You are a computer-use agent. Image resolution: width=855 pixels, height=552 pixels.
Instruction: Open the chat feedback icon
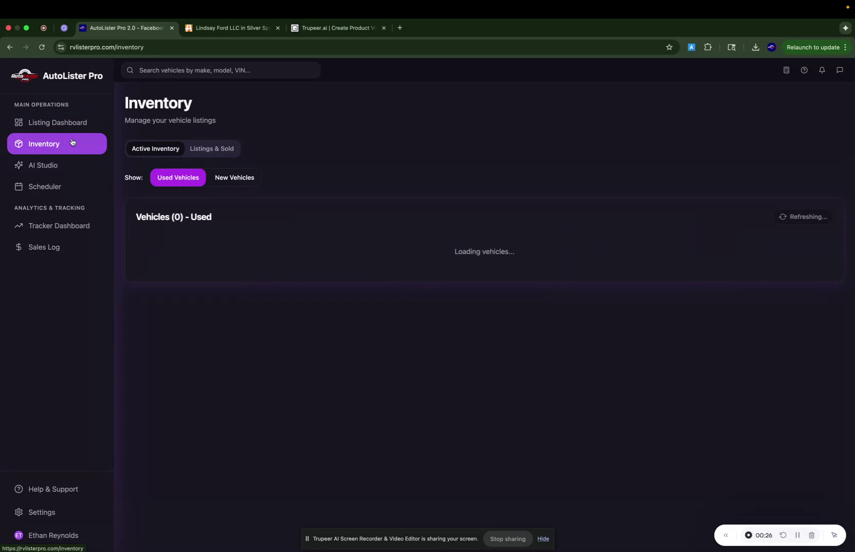840,70
